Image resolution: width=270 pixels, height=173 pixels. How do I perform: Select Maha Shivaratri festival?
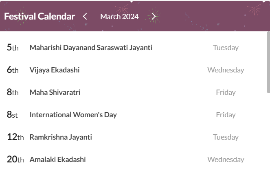coord(55,92)
